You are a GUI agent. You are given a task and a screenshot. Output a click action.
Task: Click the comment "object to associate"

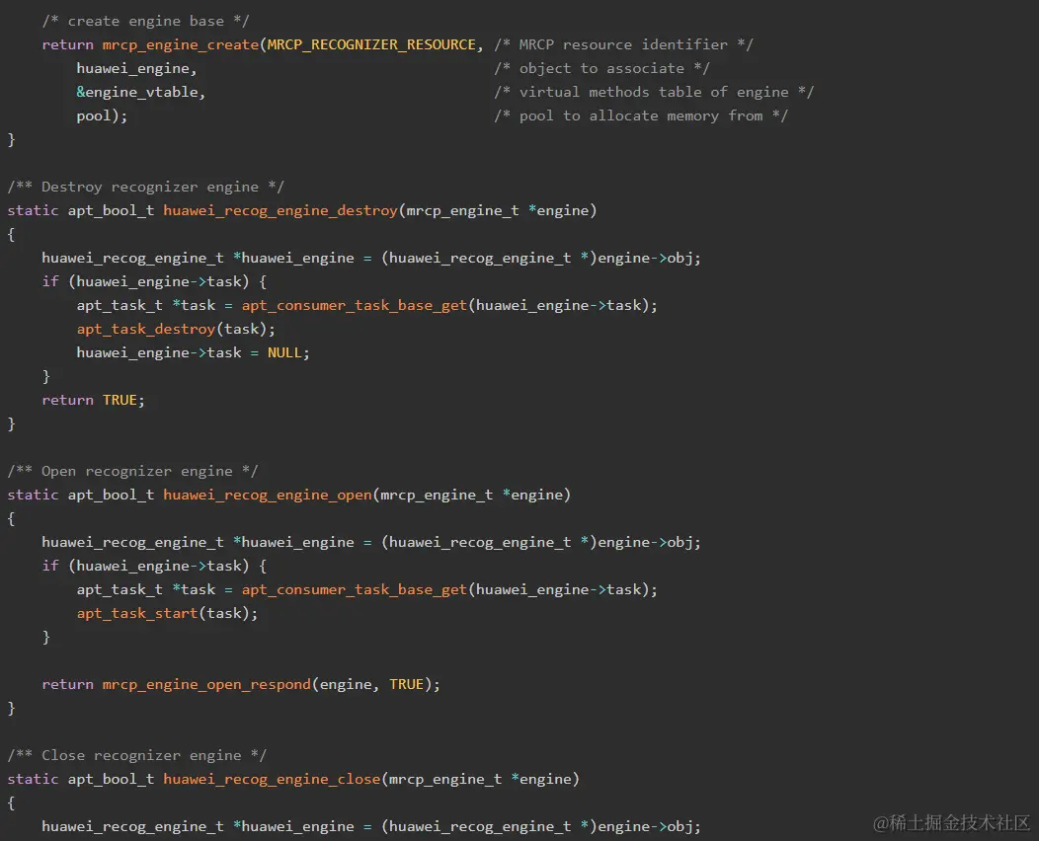click(601, 69)
